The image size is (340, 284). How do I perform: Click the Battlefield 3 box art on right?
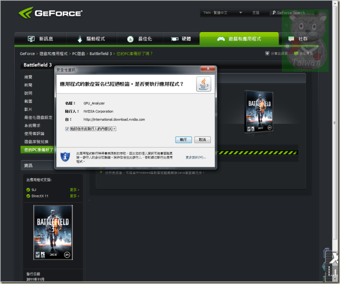[x=259, y=111]
